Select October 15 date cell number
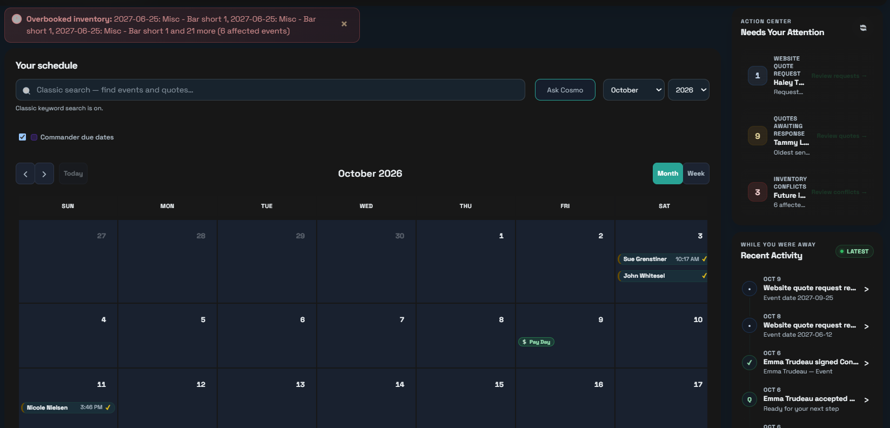Viewport: 890px width, 428px height. 499,385
